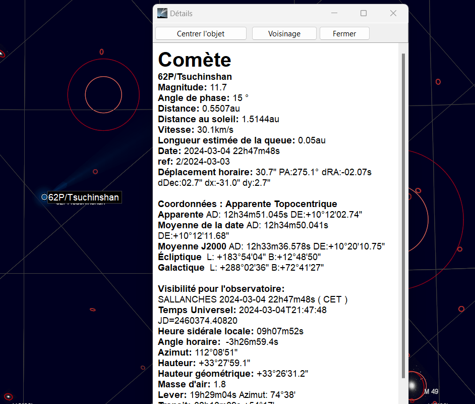Viewport: 475px width, 404px height.
Task: Select small red ellipse above the concentric circles
Action: pyautogui.click(x=101, y=52)
